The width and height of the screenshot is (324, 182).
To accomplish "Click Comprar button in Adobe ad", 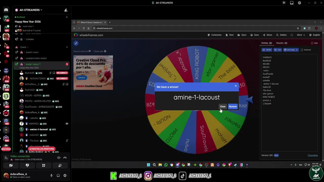I will click(82, 78).
